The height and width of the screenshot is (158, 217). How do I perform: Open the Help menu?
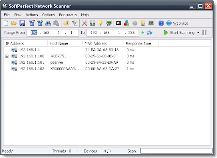point(85,15)
